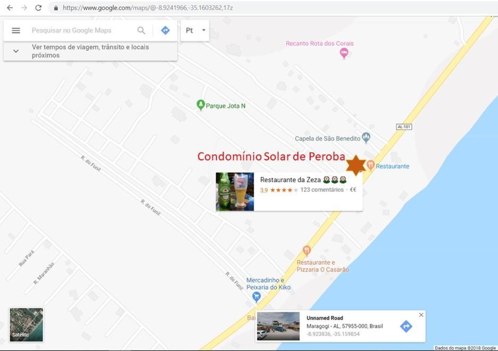Image resolution: width=498 pixels, height=351 pixels.
Task: Click Dados do mapa ©2018 Google
Action: coord(466,348)
